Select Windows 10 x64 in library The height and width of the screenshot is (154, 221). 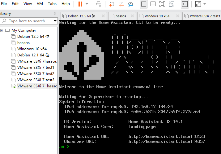[x=32, y=49]
